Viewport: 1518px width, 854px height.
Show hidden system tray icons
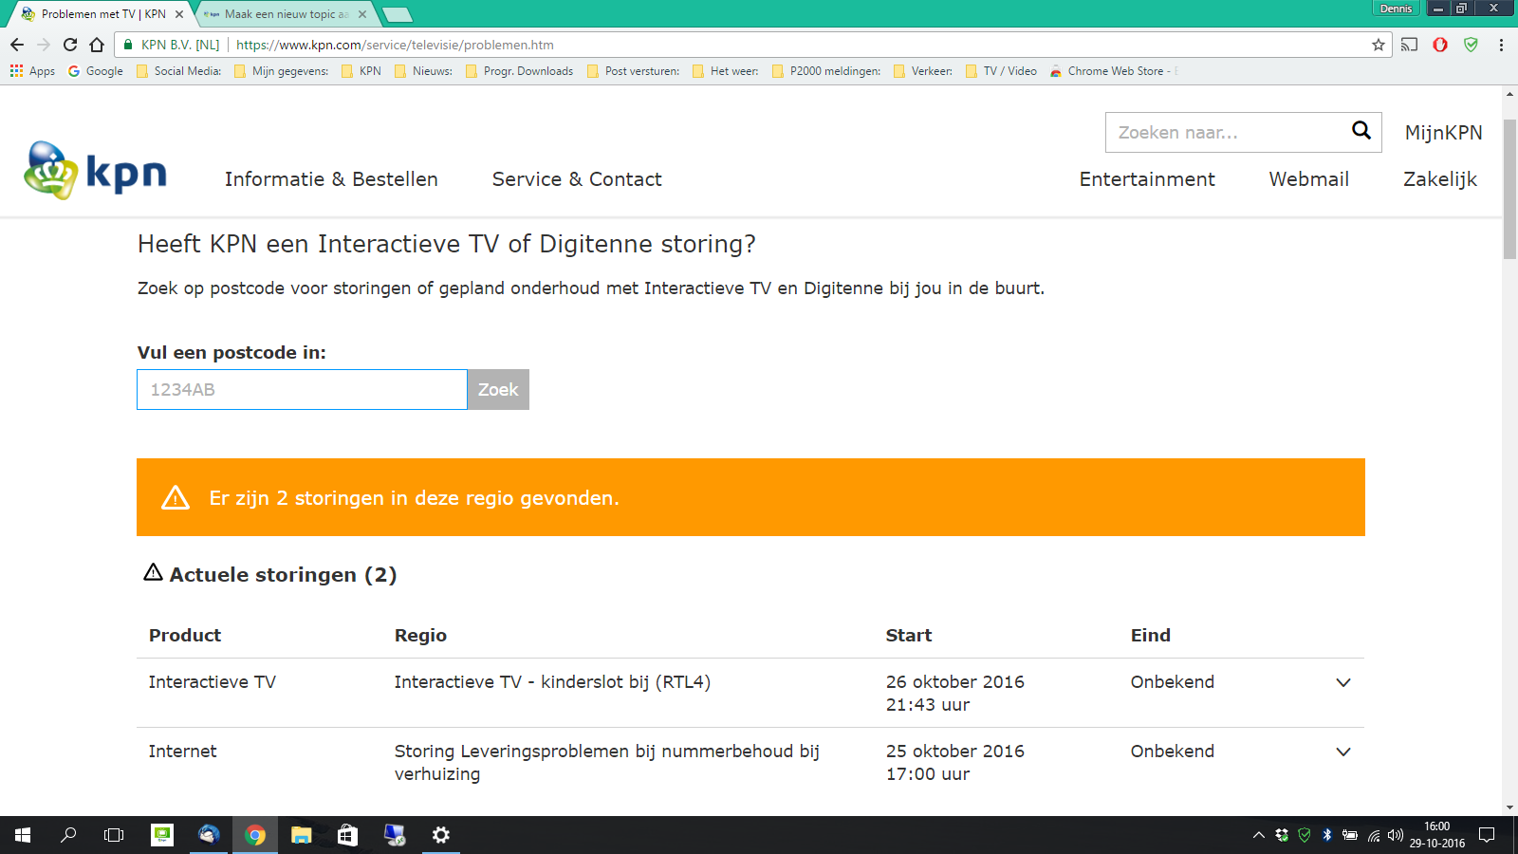tap(1259, 835)
